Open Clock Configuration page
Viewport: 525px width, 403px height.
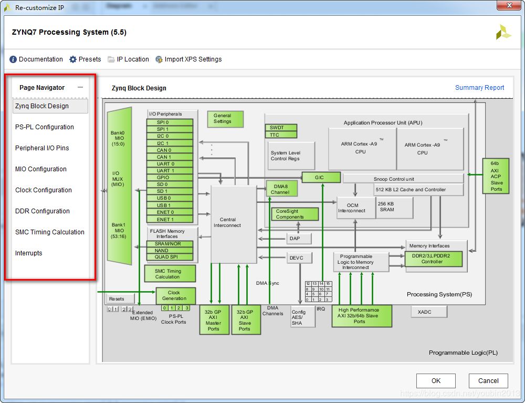coord(44,190)
